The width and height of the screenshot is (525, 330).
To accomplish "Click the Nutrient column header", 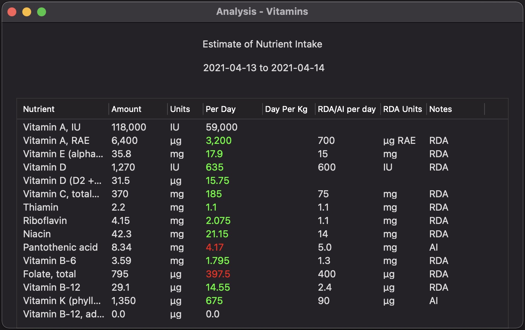I will (x=39, y=109).
